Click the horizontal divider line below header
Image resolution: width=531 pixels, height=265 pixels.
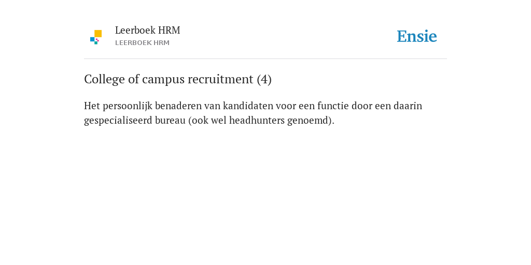(x=265, y=59)
